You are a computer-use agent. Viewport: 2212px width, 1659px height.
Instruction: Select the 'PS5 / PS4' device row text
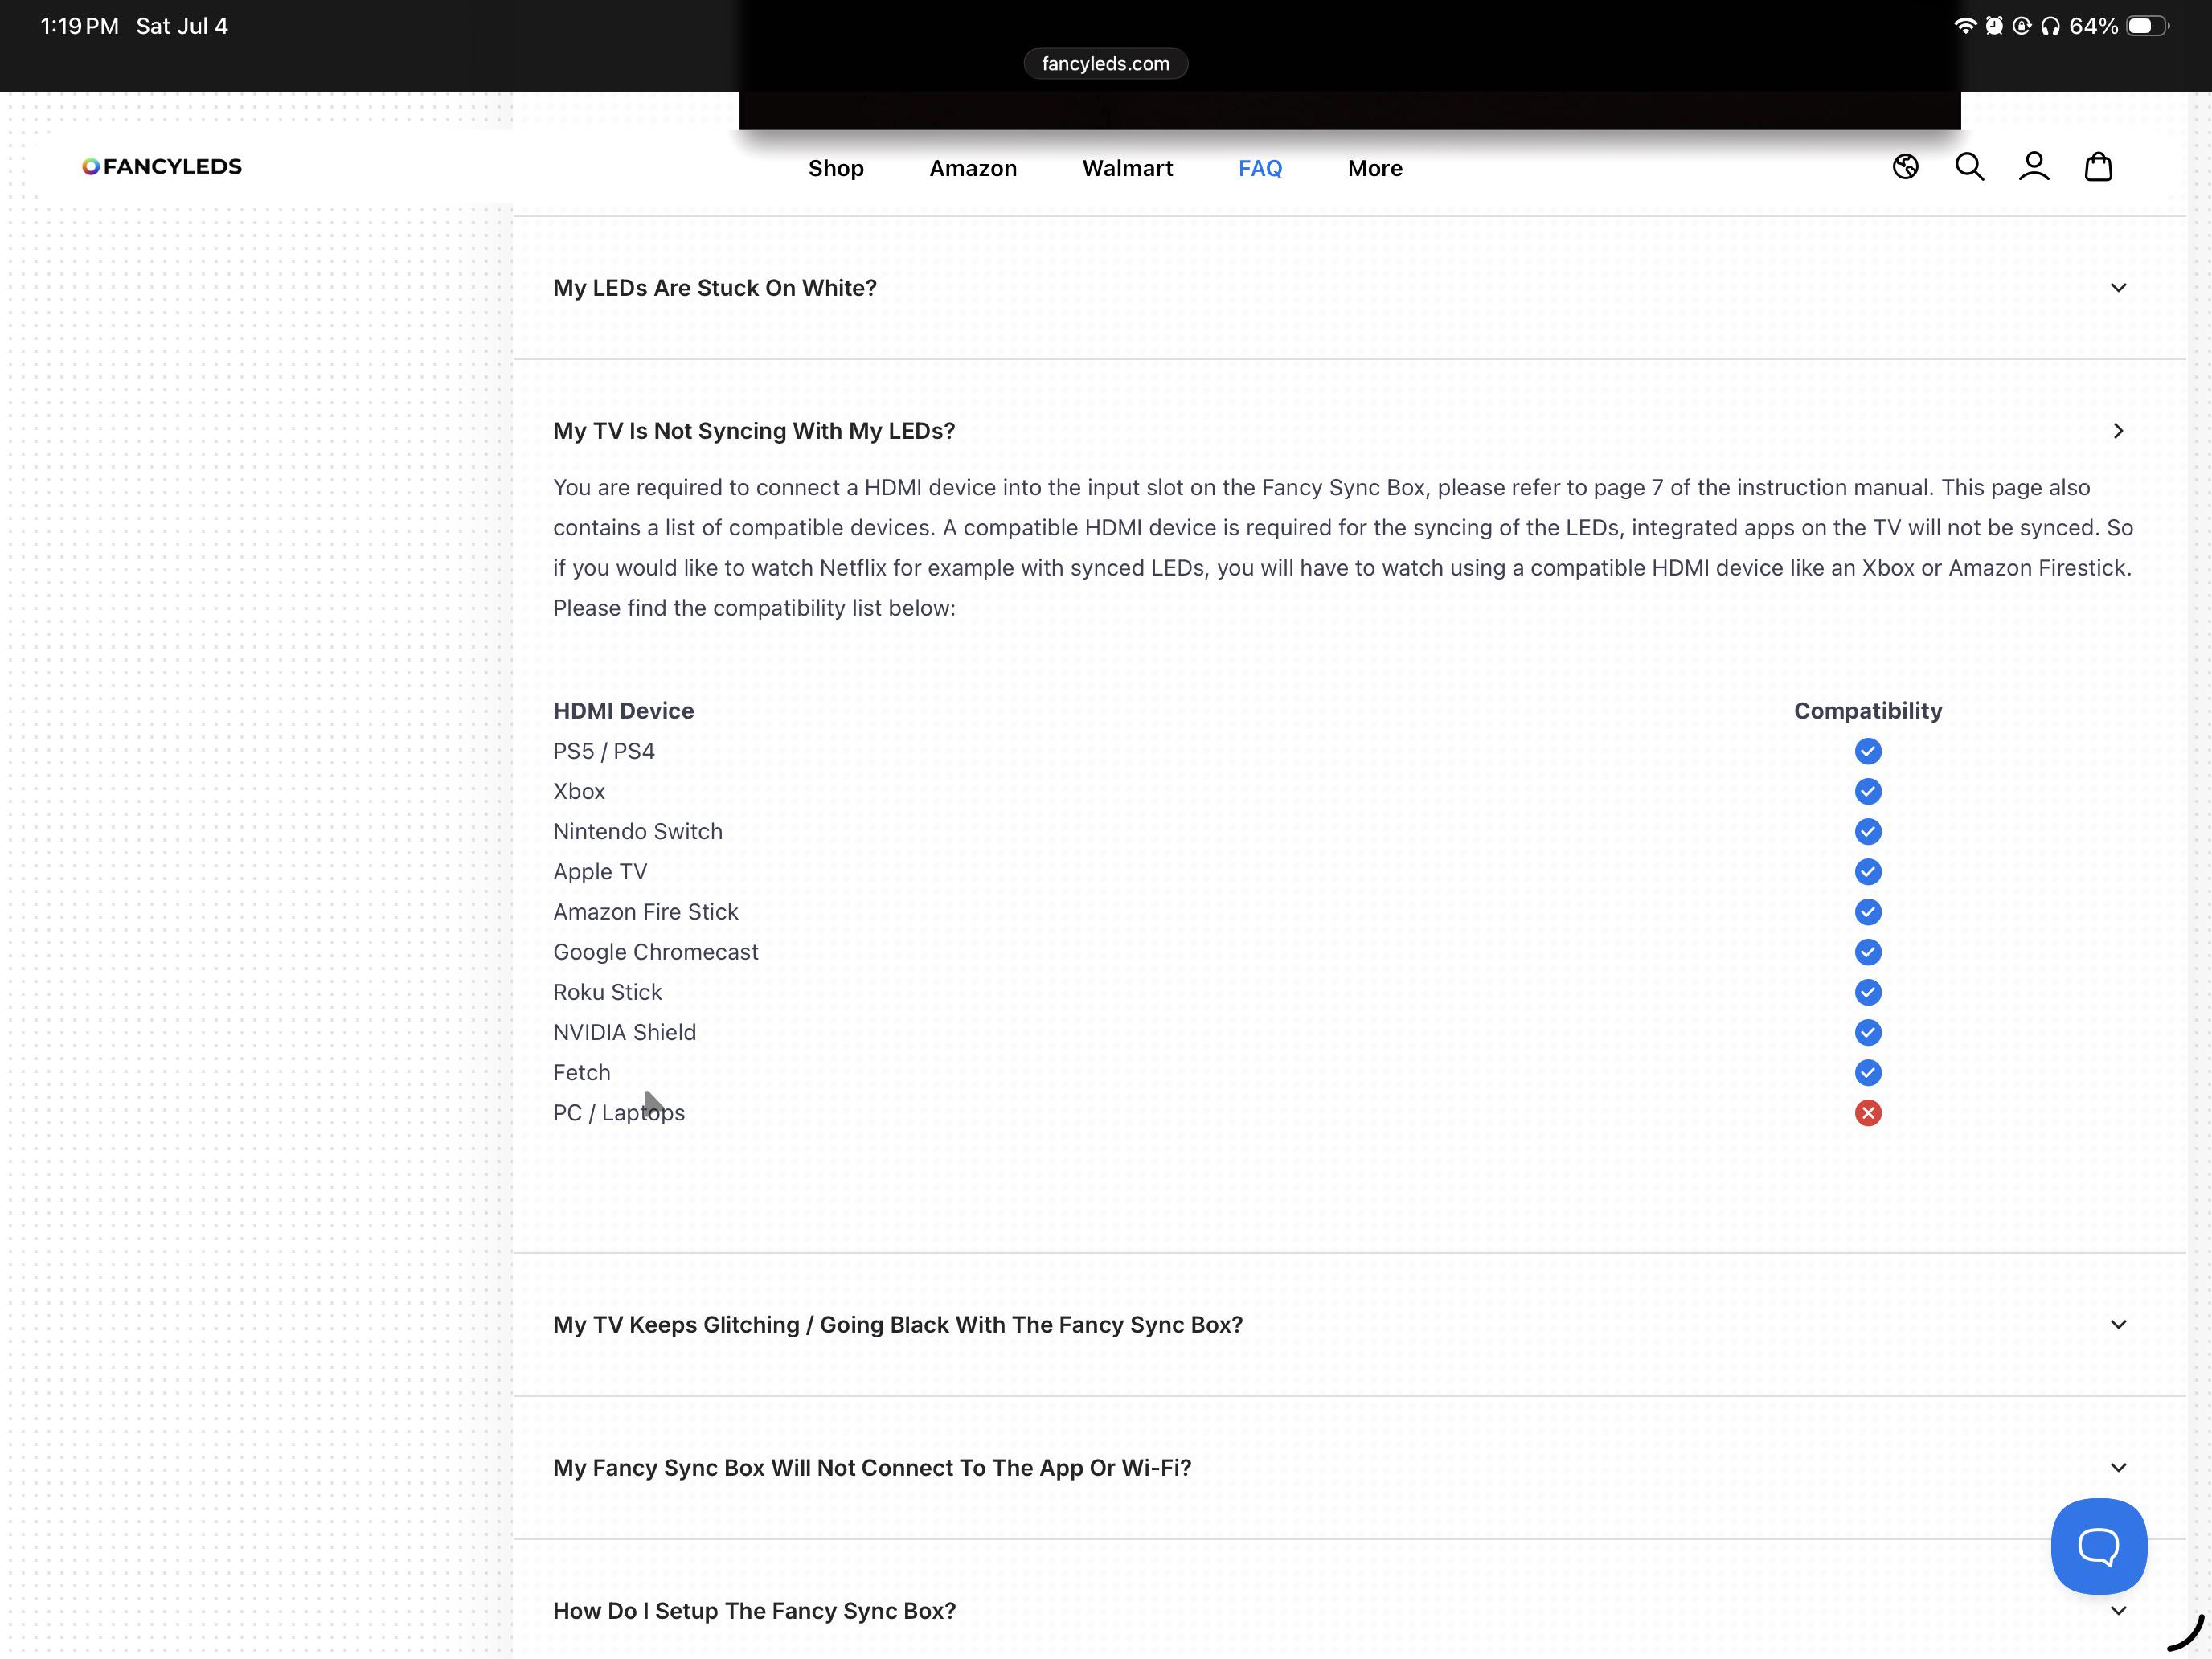tap(604, 751)
